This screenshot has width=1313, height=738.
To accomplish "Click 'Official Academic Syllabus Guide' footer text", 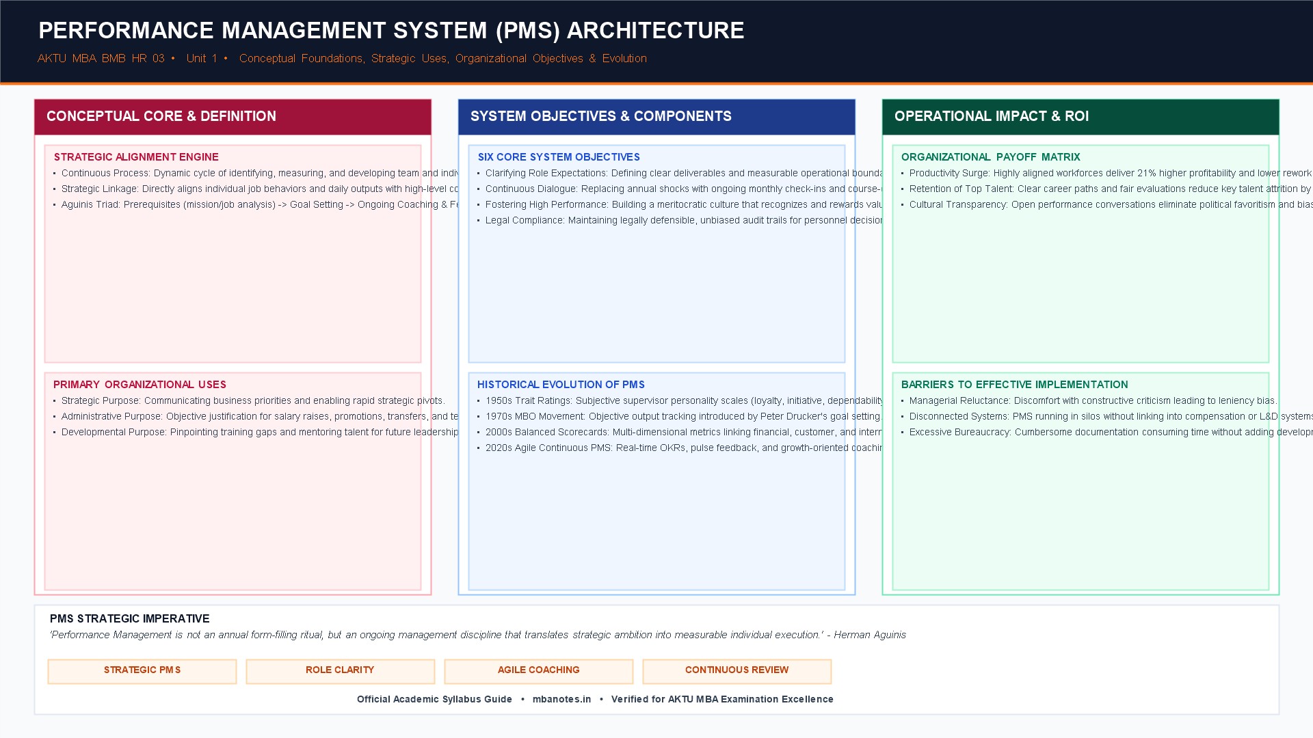I will tap(434, 699).
